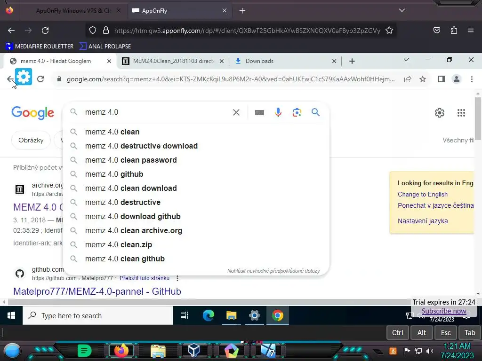Screen dimensions: 482x361
Task: Launch Microsoft Edge from remote taskbar
Action: [x=209, y=315]
